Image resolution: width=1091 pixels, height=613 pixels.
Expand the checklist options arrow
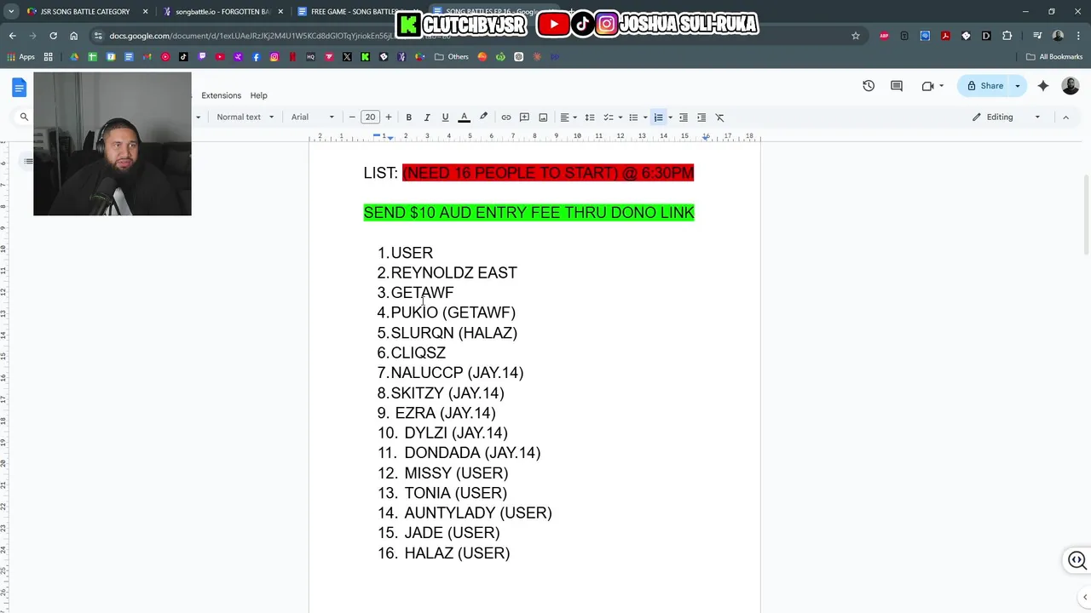[x=620, y=117]
